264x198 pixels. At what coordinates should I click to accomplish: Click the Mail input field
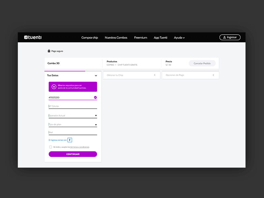[x=72, y=132]
